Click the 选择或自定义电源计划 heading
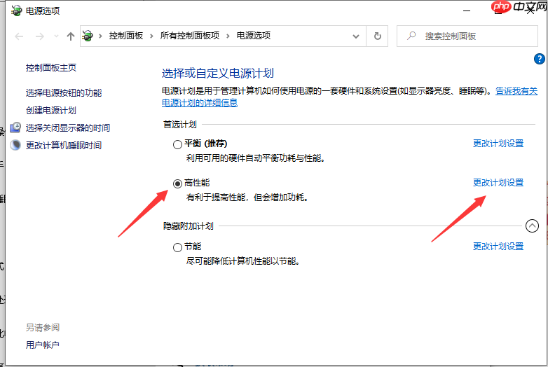Viewport: 548px width, 367px height. point(218,74)
